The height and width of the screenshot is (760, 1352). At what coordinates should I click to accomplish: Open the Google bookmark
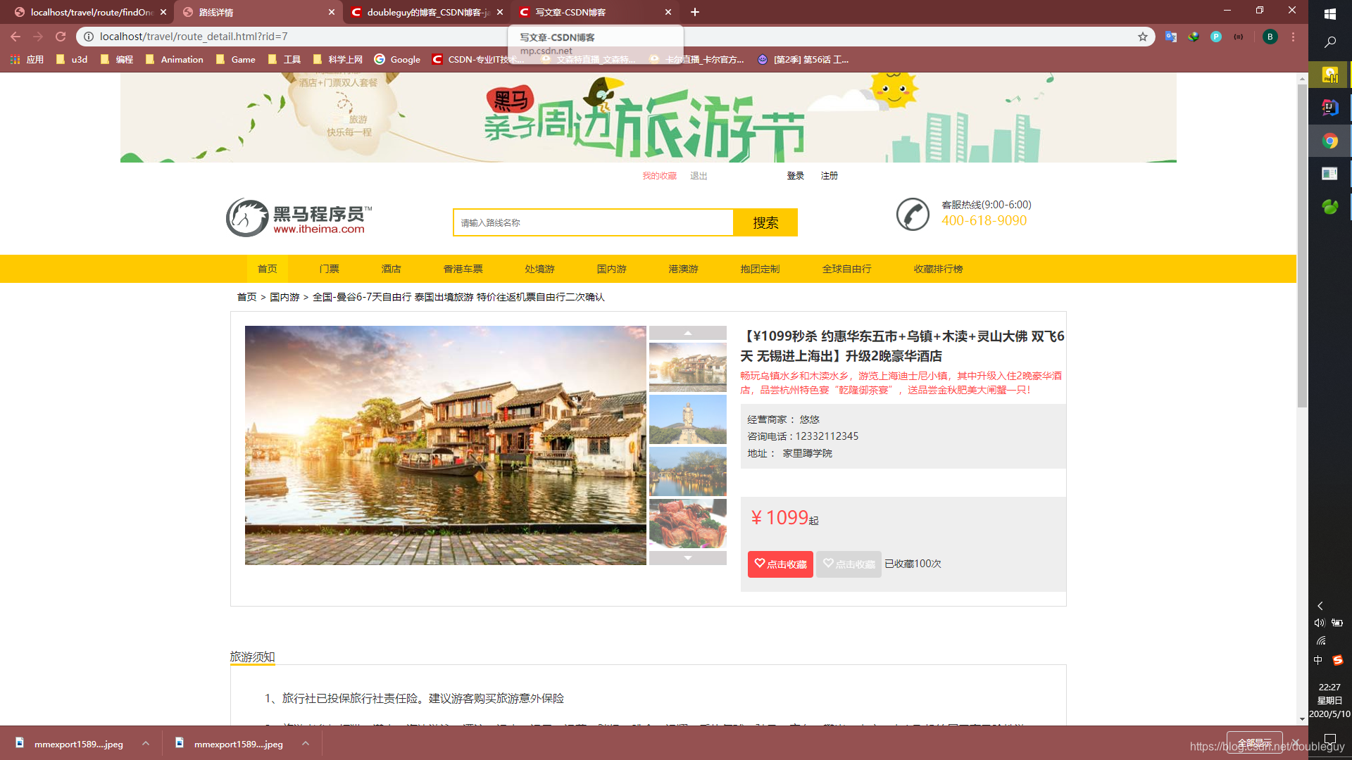(x=397, y=60)
